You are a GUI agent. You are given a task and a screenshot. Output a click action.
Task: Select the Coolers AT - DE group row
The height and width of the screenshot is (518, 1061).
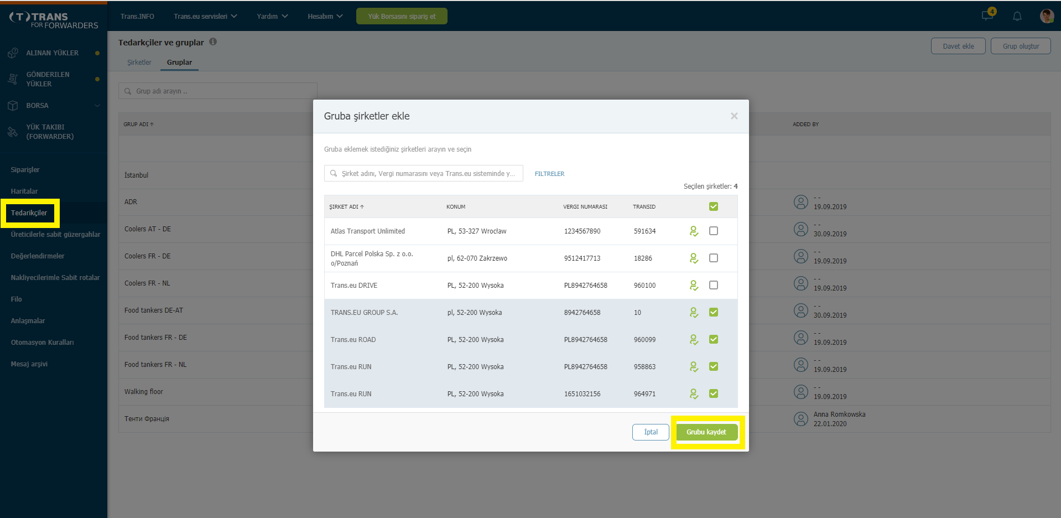[x=148, y=229]
